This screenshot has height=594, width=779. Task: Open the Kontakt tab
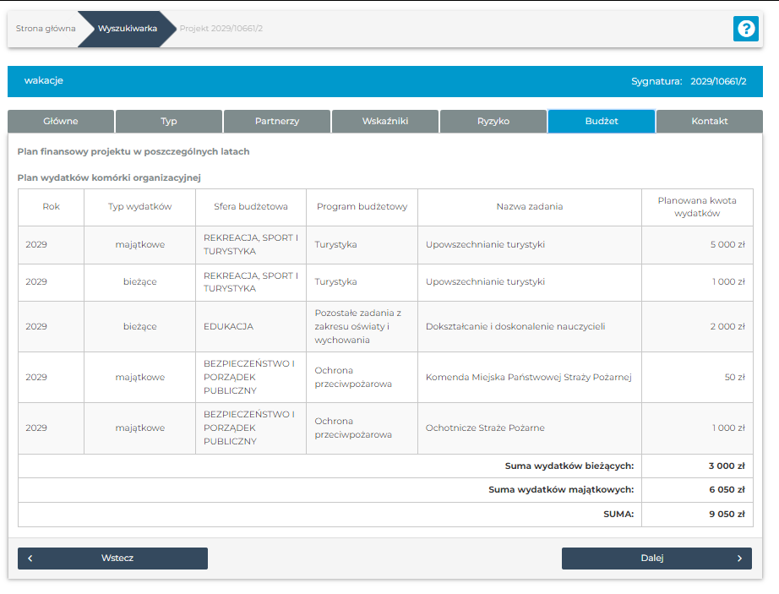[x=710, y=122]
